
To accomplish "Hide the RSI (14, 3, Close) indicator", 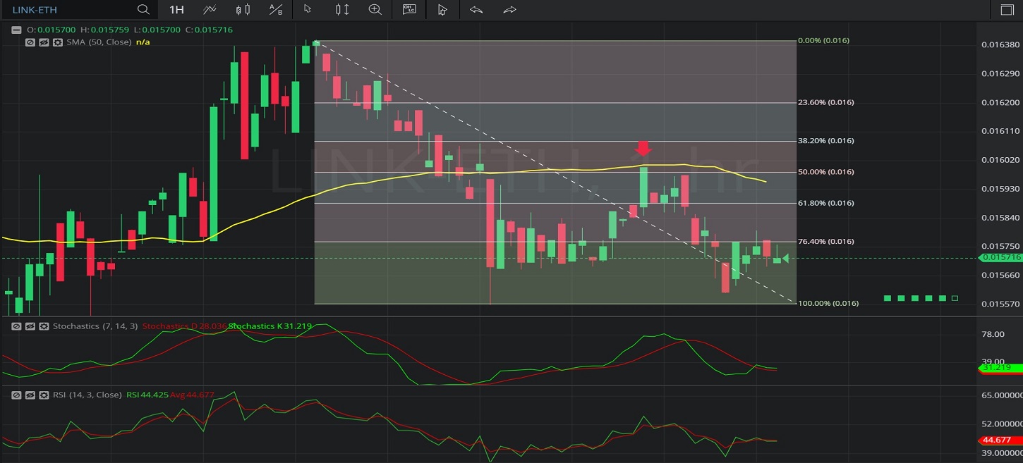I will (30, 395).
